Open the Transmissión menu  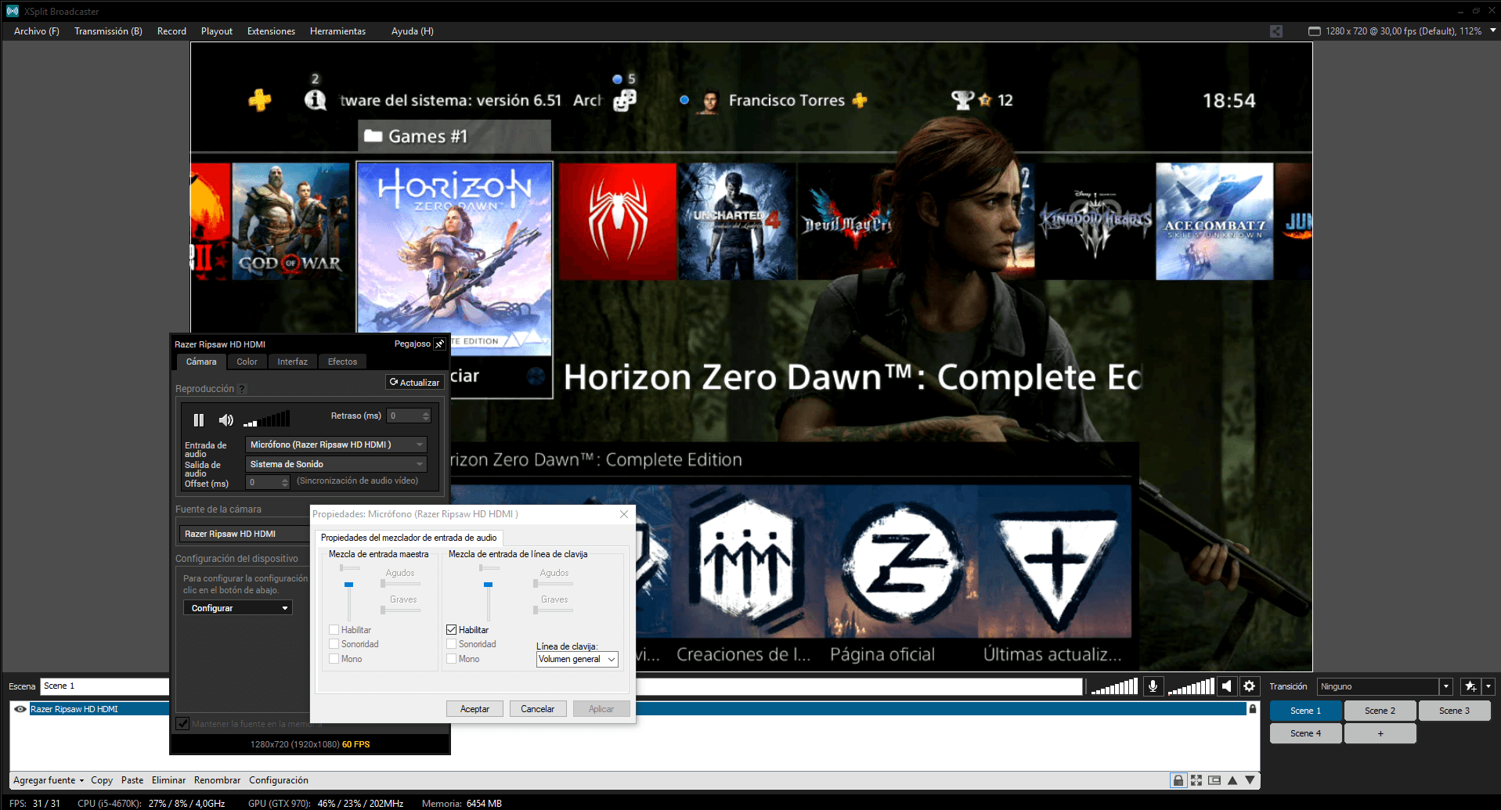coord(108,31)
